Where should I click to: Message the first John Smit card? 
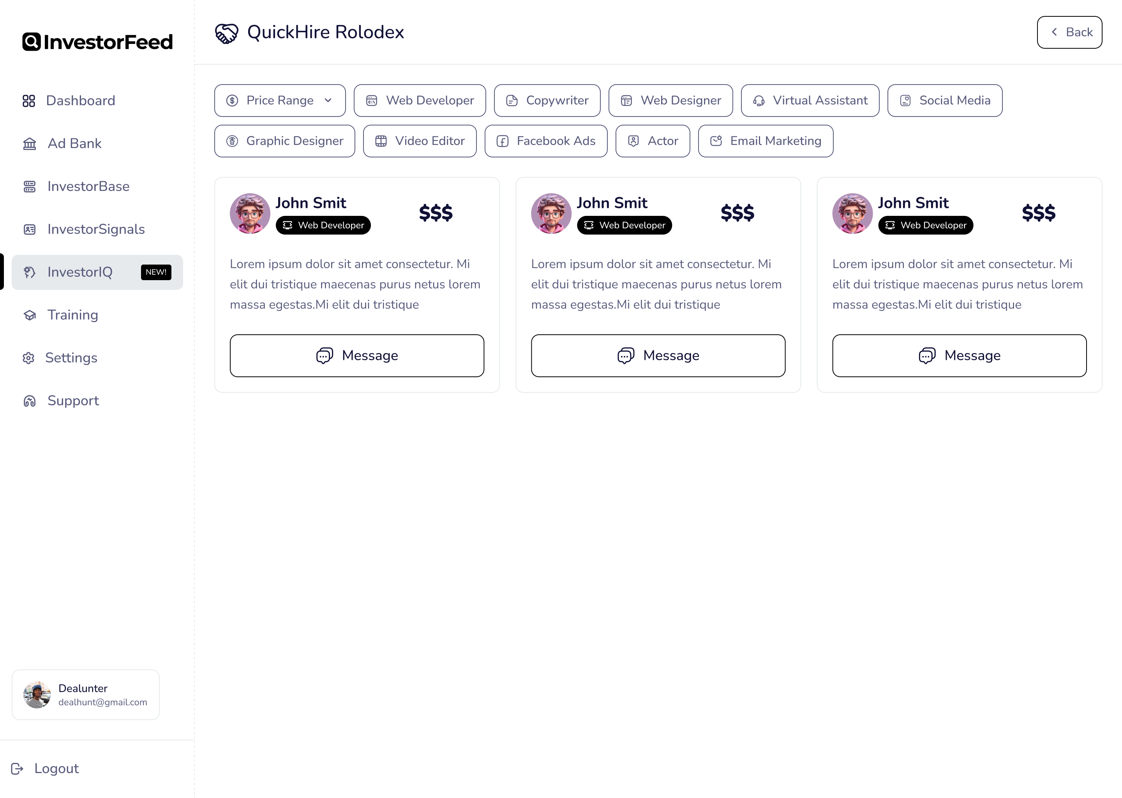(x=356, y=356)
